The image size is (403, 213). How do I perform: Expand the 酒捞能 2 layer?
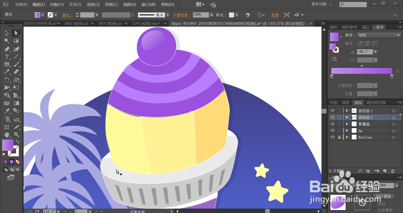347,117
